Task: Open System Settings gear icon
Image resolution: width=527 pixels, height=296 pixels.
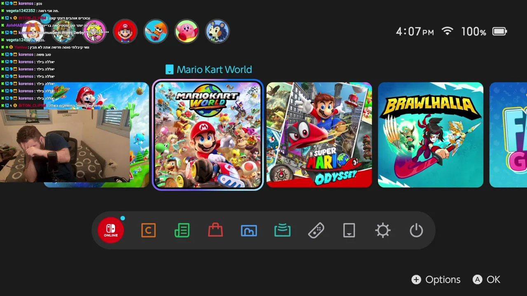Action: pyautogui.click(x=383, y=230)
